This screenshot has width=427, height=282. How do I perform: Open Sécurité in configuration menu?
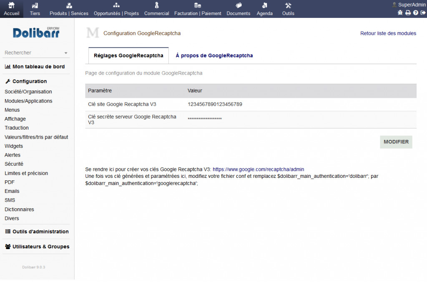(x=14, y=164)
